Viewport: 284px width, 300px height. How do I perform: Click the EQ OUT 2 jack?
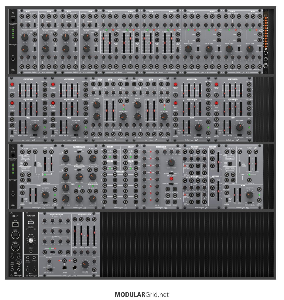click(68, 252)
